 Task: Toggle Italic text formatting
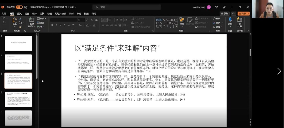56,25
